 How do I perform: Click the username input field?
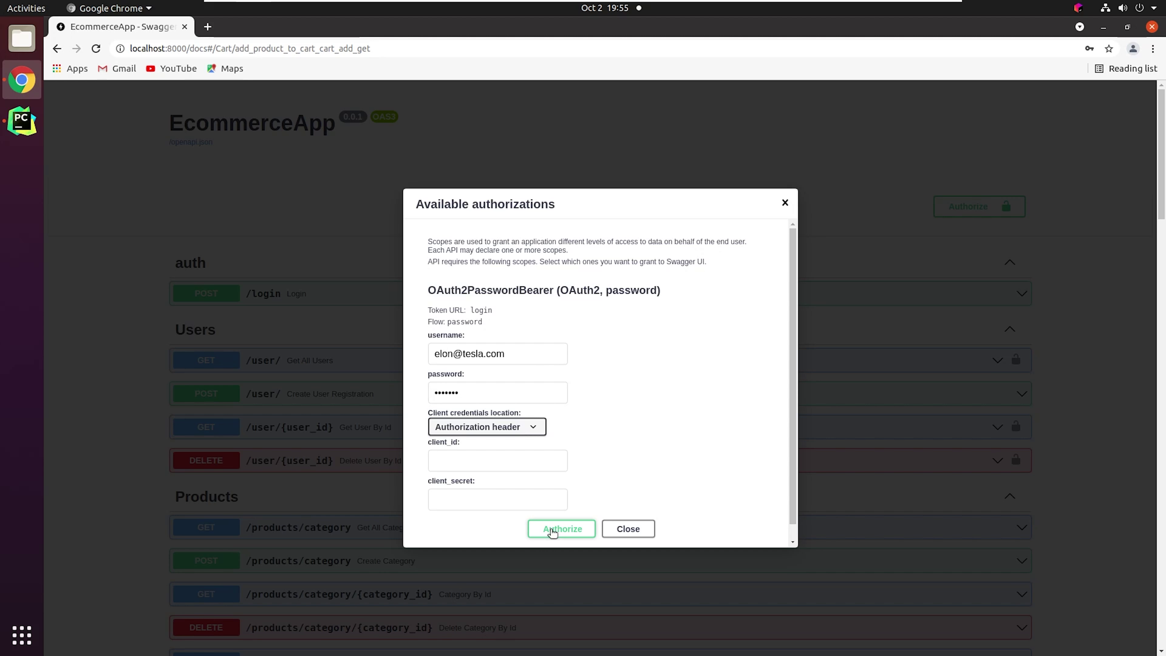498,353
